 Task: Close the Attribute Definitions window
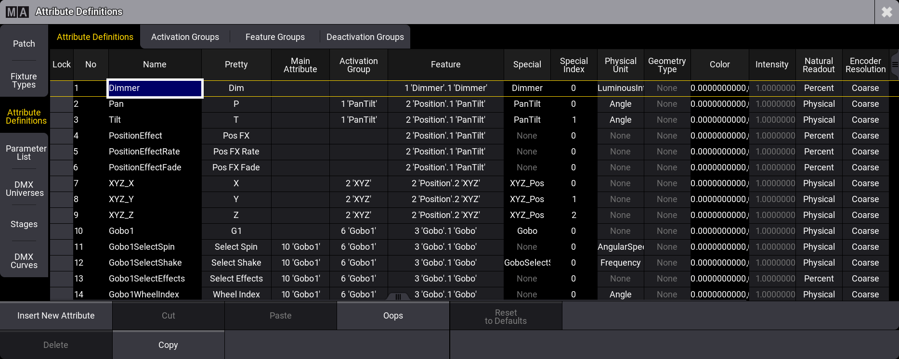pos(886,12)
